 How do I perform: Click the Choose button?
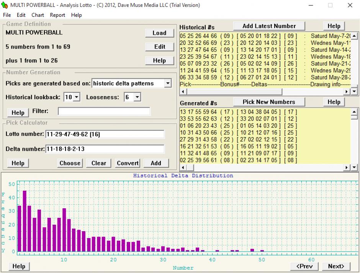[x=70, y=163]
